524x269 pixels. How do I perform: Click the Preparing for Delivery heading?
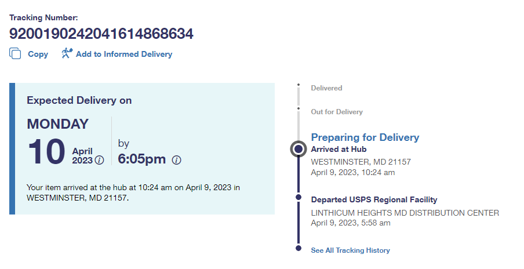click(365, 137)
